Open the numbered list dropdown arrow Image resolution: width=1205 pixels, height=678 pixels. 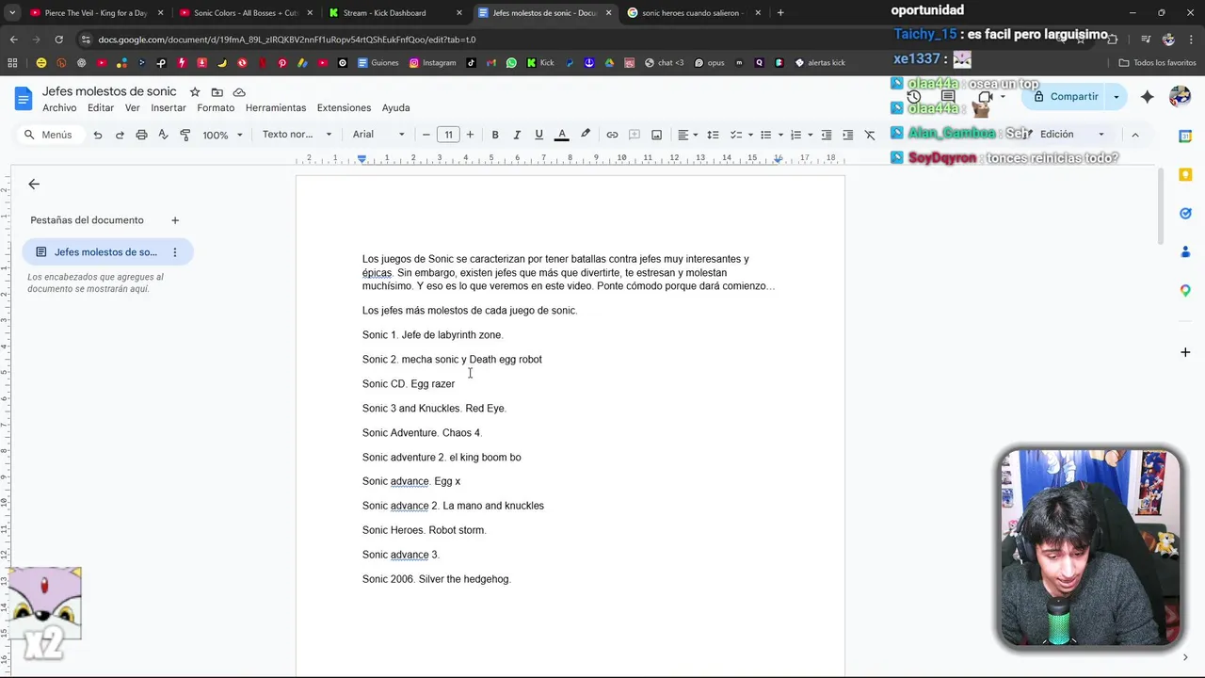tap(811, 135)
